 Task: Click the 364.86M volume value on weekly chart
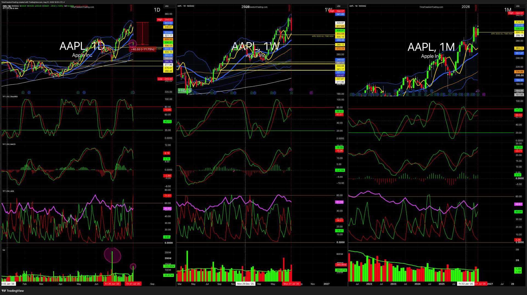[x=341, y=265]
